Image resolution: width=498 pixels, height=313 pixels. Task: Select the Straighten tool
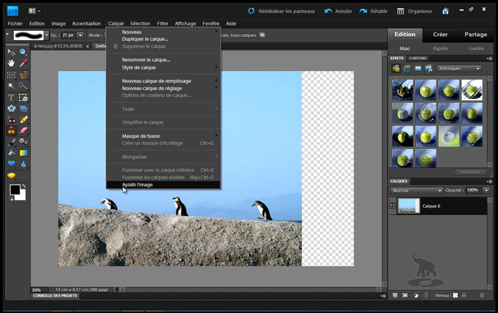click(x=23, y=108)
